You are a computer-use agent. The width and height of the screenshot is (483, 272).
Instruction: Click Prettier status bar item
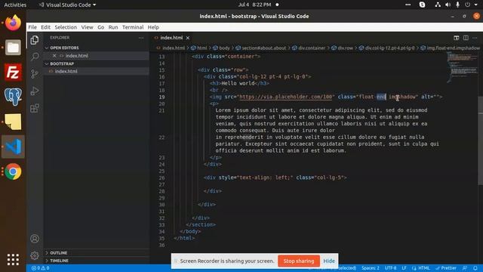446,268
